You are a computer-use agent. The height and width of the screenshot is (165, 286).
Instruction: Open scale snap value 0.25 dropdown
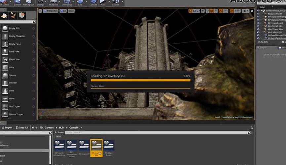237,11
